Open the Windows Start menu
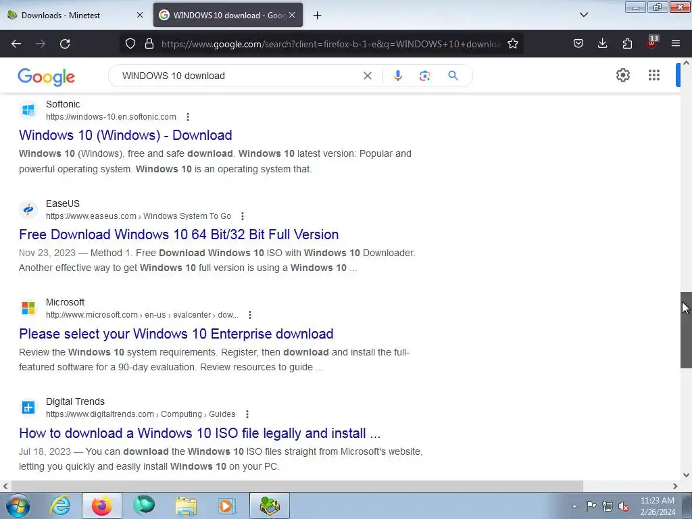This screenshot has width=692, height=519. tap(18, 505)
